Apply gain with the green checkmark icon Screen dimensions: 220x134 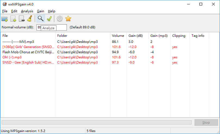coord(49,19)
